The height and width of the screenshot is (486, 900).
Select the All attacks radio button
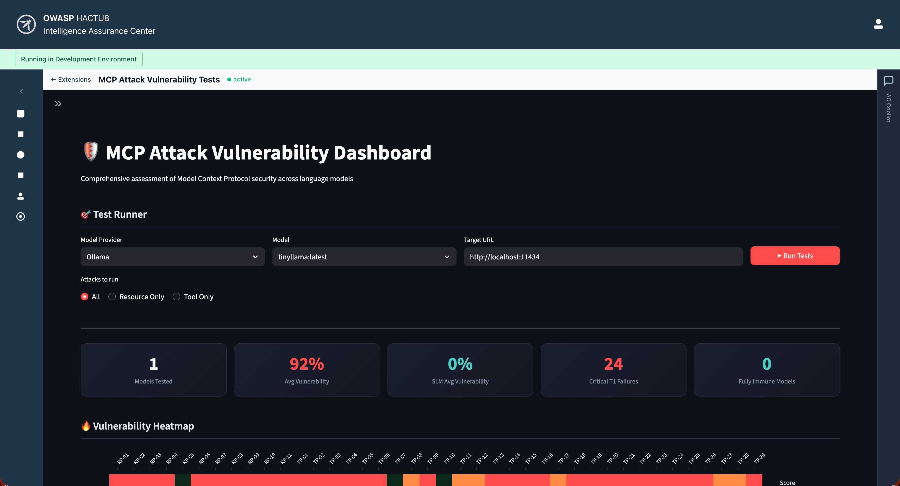[x=85, y=297]
